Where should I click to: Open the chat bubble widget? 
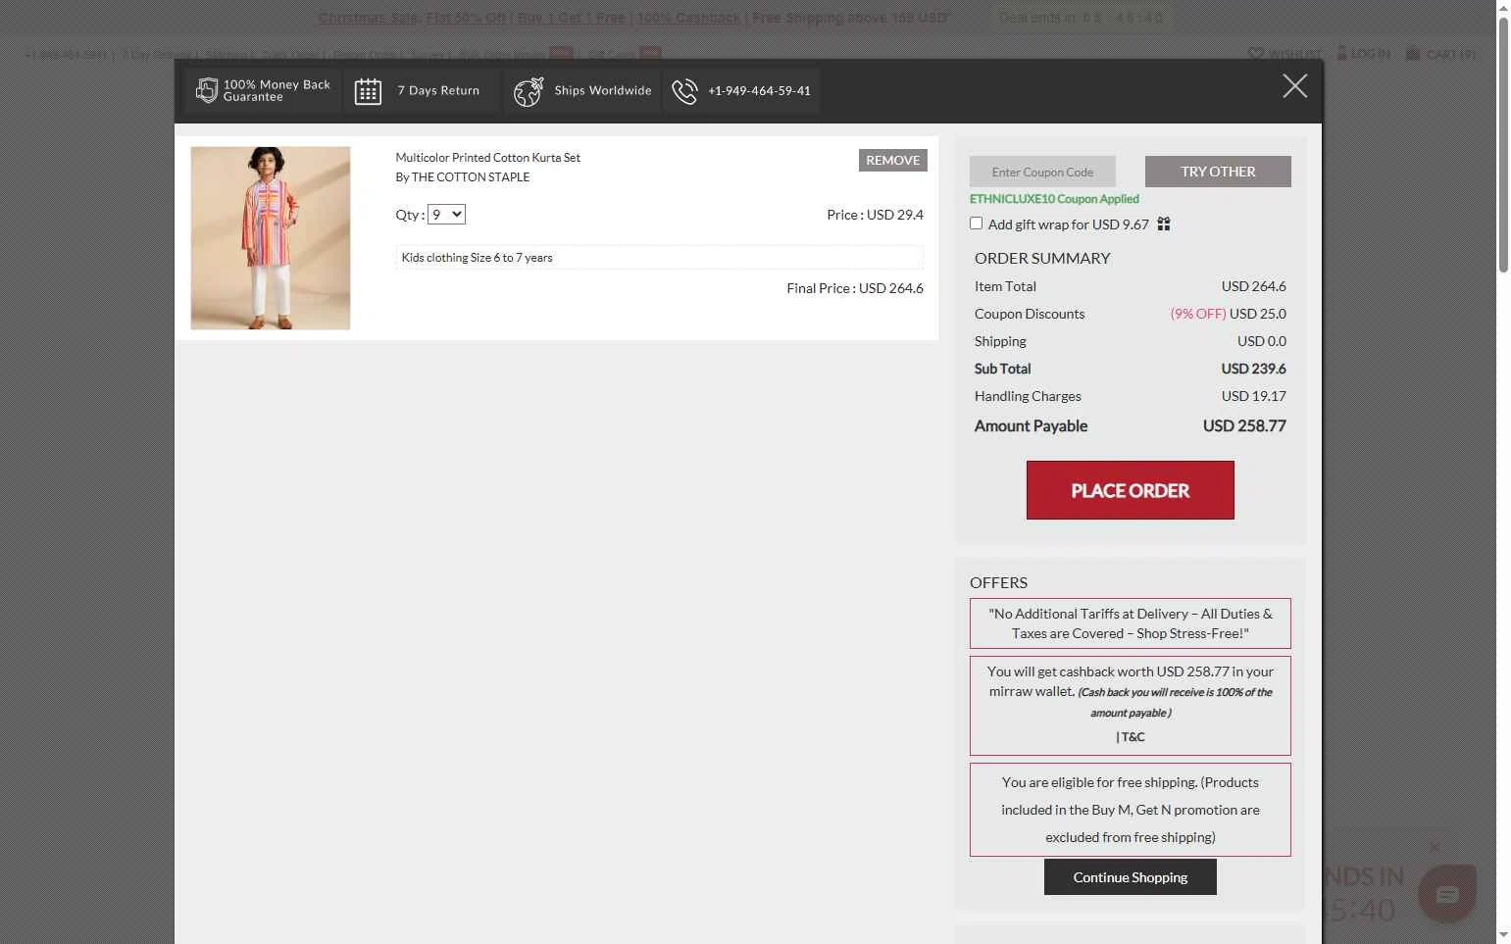(x=1447, y=893)
